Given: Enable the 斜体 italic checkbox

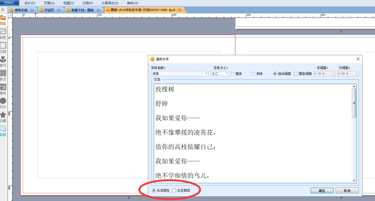Looking at the screenshot, I should [253, 74].
